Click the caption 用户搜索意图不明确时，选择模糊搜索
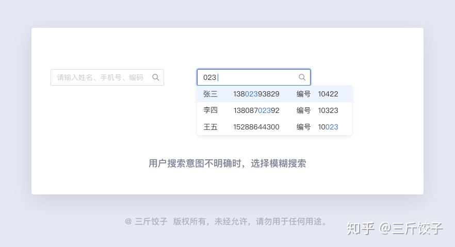455x247 pixels. tap(227, 163)
